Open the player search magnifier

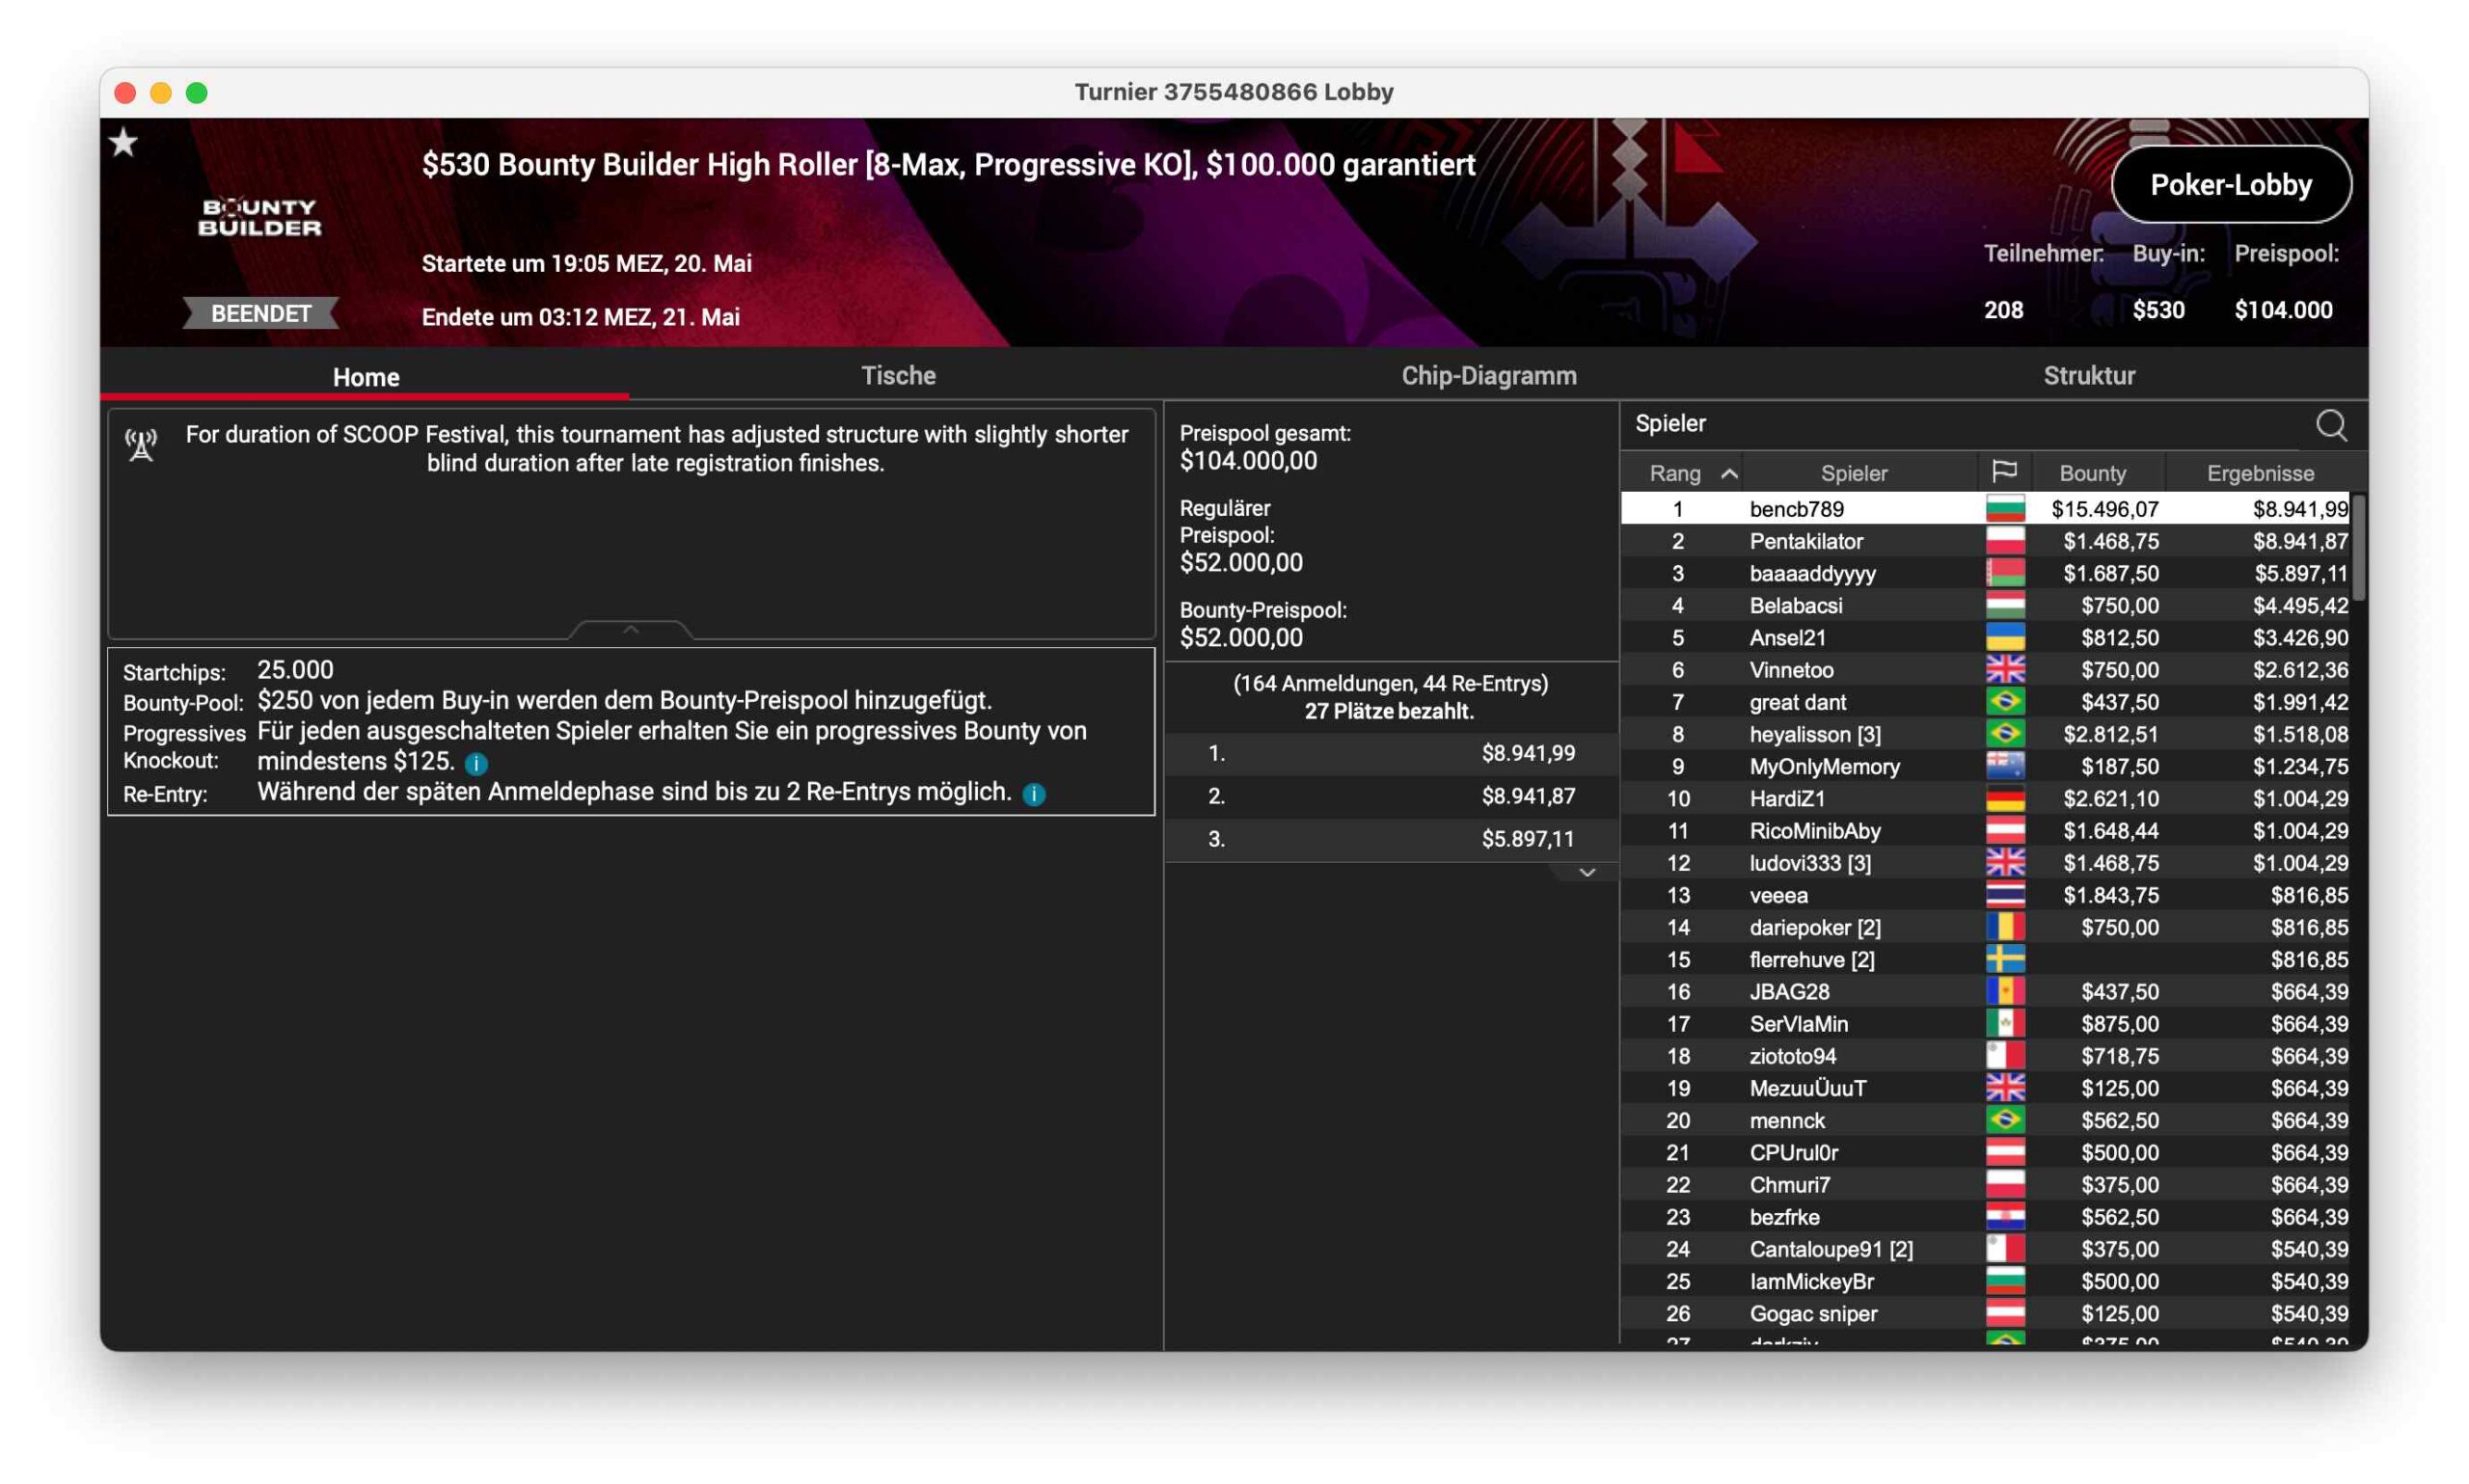(2331, 425)
